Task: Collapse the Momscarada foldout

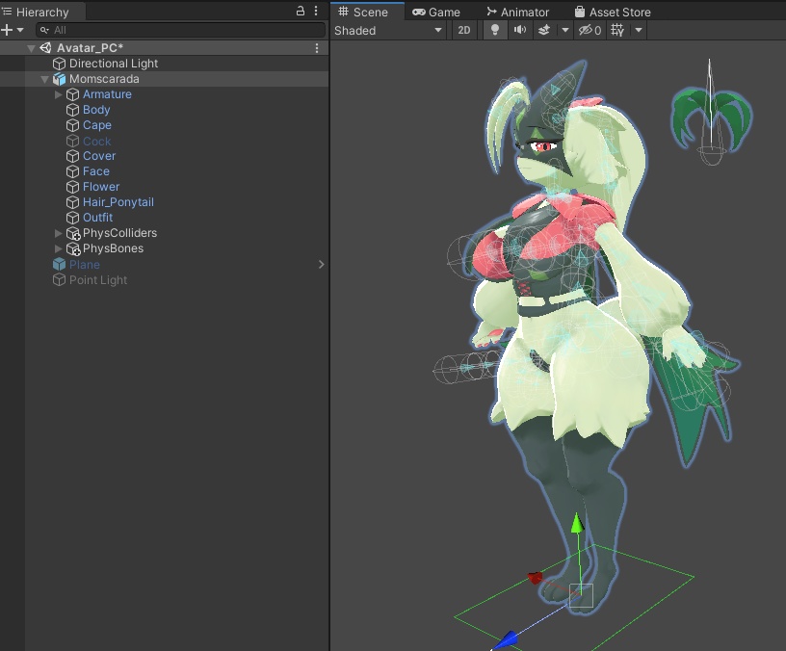Action: [44, 79]
